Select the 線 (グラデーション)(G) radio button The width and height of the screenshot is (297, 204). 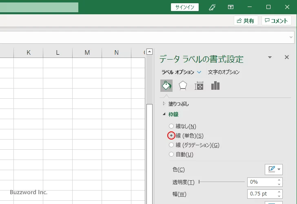pos(171,145)
